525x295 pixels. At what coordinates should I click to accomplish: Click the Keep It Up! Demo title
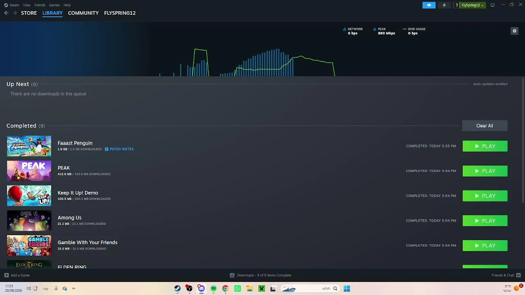[x=78, y=193]
